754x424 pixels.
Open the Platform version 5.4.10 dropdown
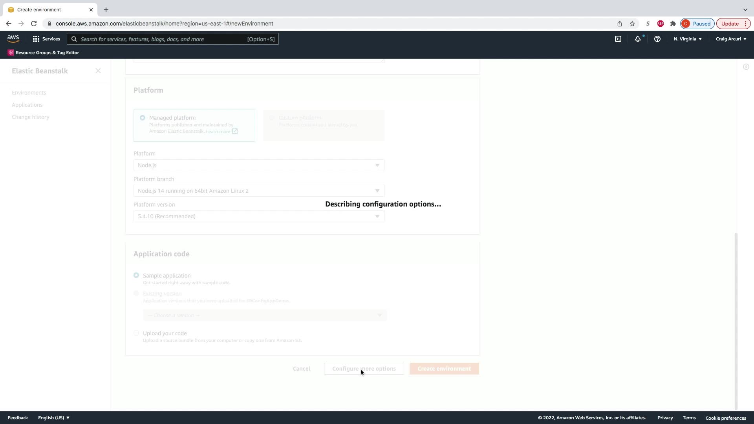[x=259, y=216]
